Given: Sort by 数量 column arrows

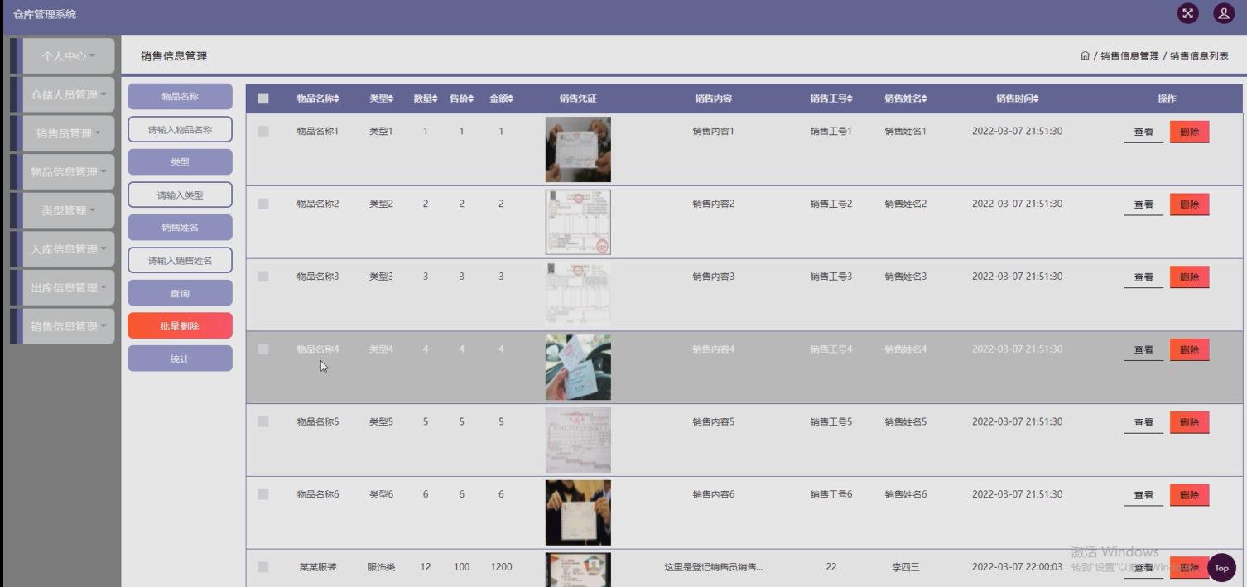Looking at the screenshot, I should point(435,99).
